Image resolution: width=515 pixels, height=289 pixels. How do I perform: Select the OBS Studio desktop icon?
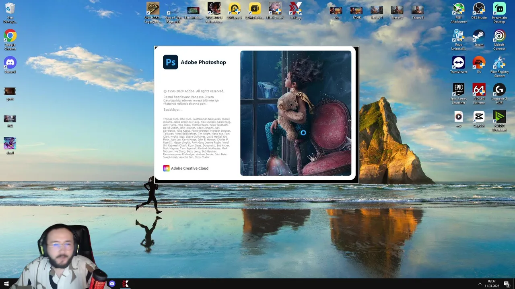[479, 8]
